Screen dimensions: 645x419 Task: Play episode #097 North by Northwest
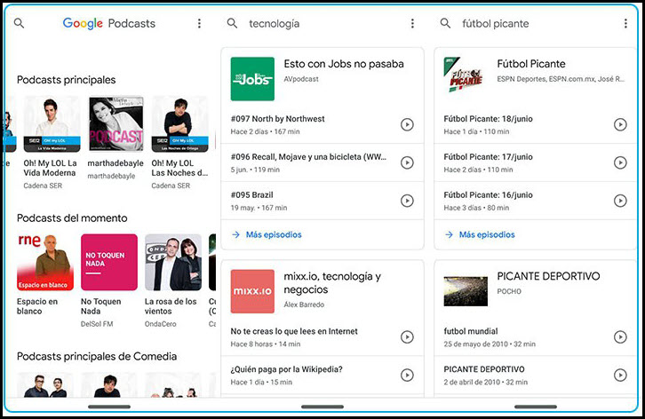407,124
